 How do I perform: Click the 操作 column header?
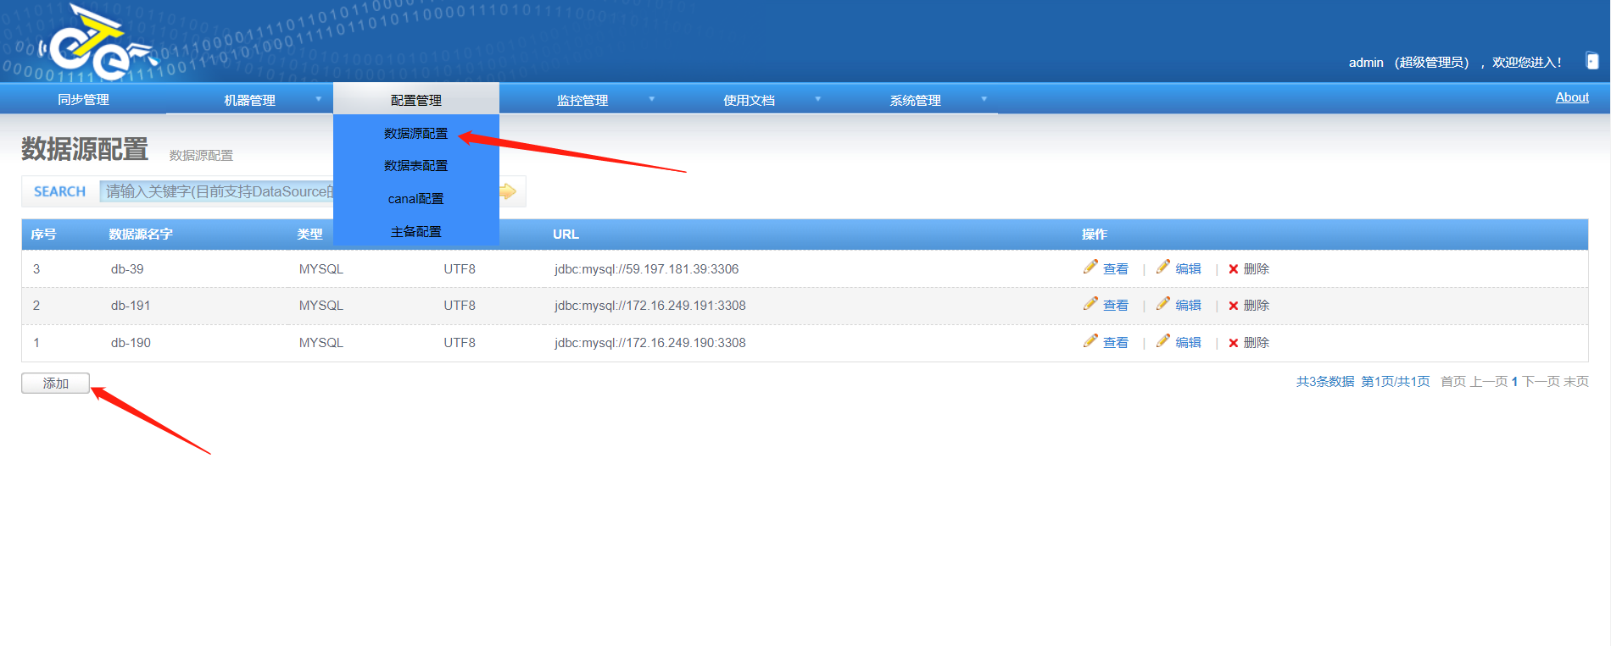point(1094,235)
